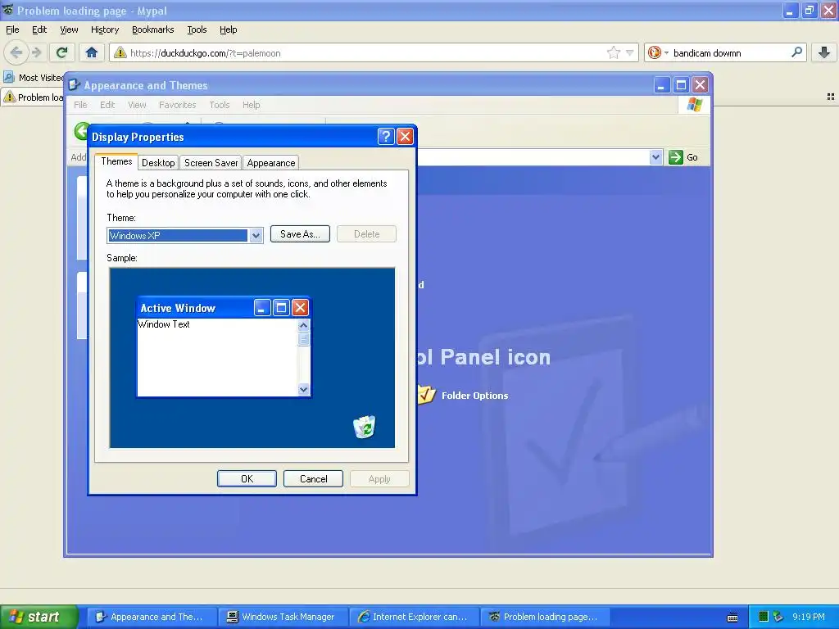The height and width of the screenshot is (629, 839).
Task: Switch to Windows Task Manager taskbar button
Action: point(283,617)
